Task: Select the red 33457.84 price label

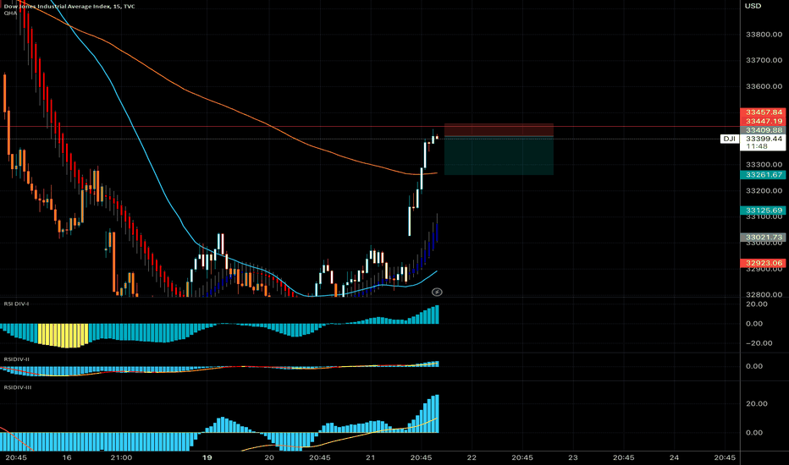Action: (764, 112)
